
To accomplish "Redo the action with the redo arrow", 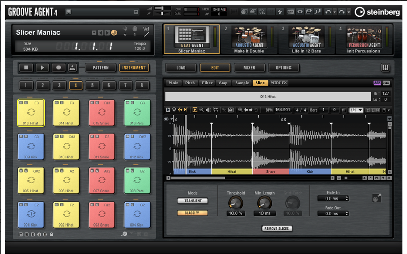I will click(342, 12).
